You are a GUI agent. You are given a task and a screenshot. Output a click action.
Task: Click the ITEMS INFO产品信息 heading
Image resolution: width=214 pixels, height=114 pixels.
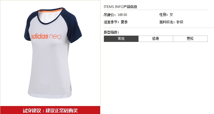point(120,7)
